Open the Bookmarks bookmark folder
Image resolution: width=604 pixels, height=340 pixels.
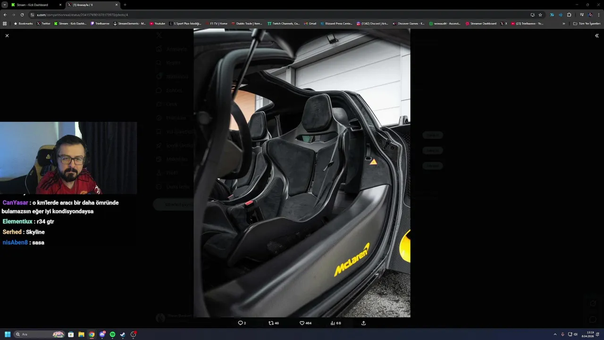(23, 23)
